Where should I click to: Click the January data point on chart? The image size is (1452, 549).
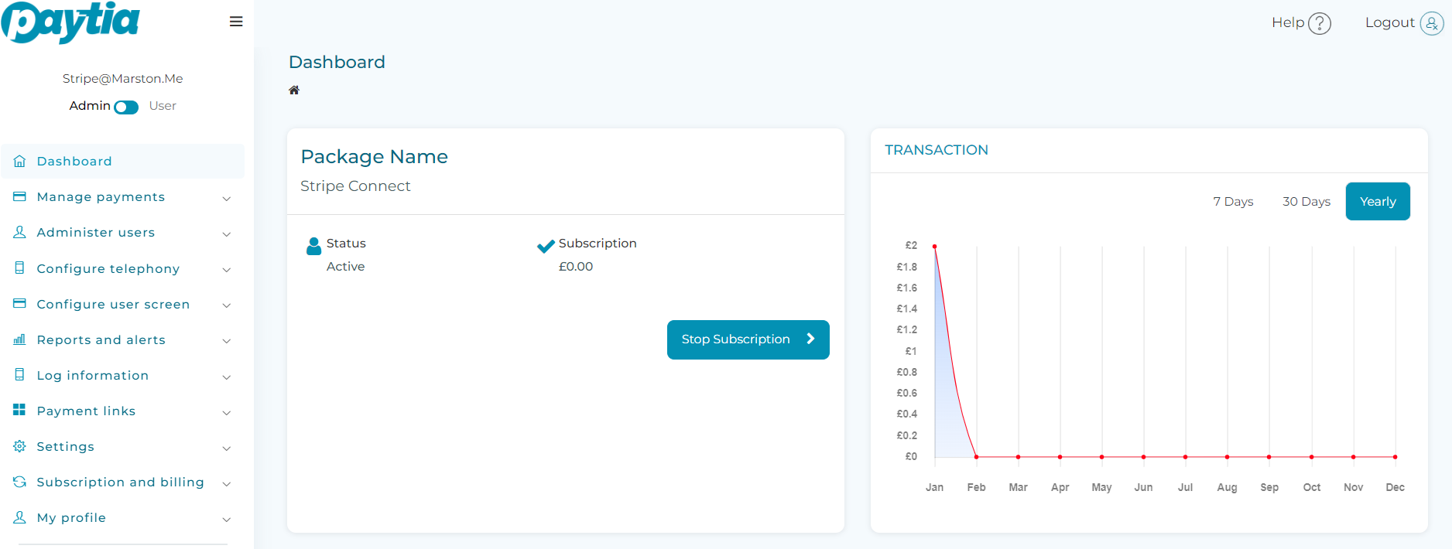tap(935, 247)
